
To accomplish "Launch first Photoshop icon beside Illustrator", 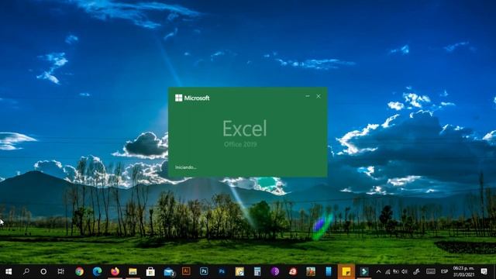I will (204, 271).
